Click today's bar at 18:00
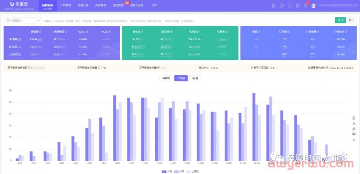Screen dimensions: 360x174 pyautogui.click(x=254, y=127)
